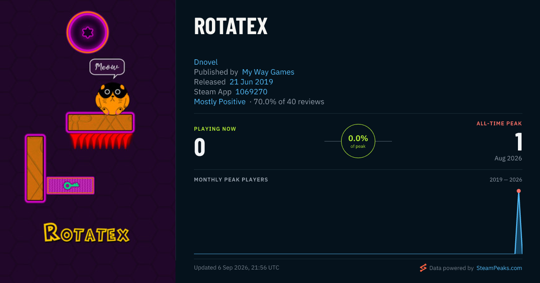Image resolution: width=540 pixels, height=283 pixels.
Task: Click the Meow speech bubble
Action: click(107, 68)
